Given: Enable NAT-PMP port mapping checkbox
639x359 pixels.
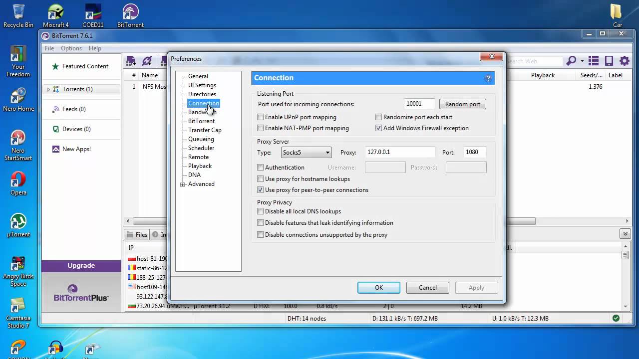Looking at the screenshot, I should 260,128.
